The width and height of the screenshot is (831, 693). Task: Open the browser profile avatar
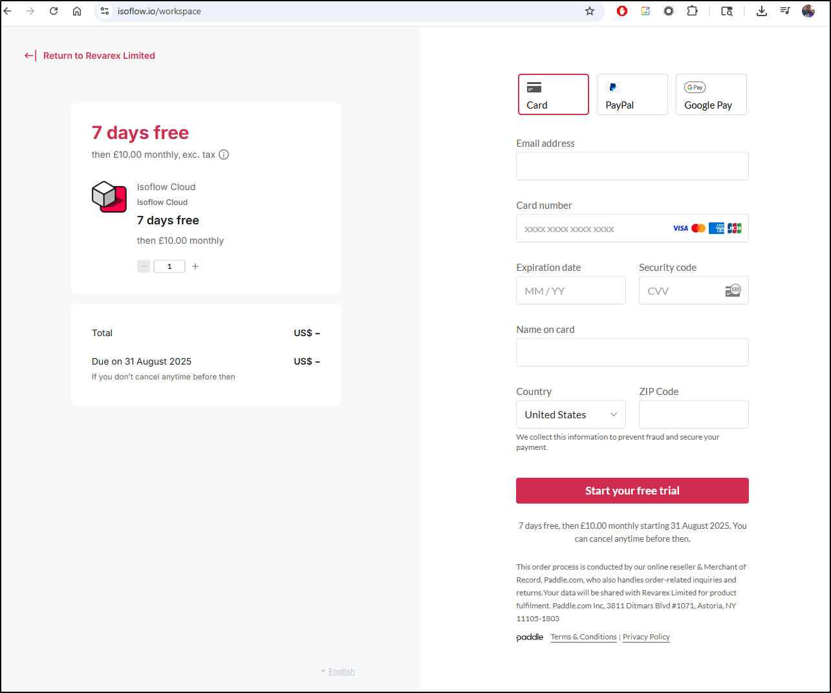coord(808,11)
